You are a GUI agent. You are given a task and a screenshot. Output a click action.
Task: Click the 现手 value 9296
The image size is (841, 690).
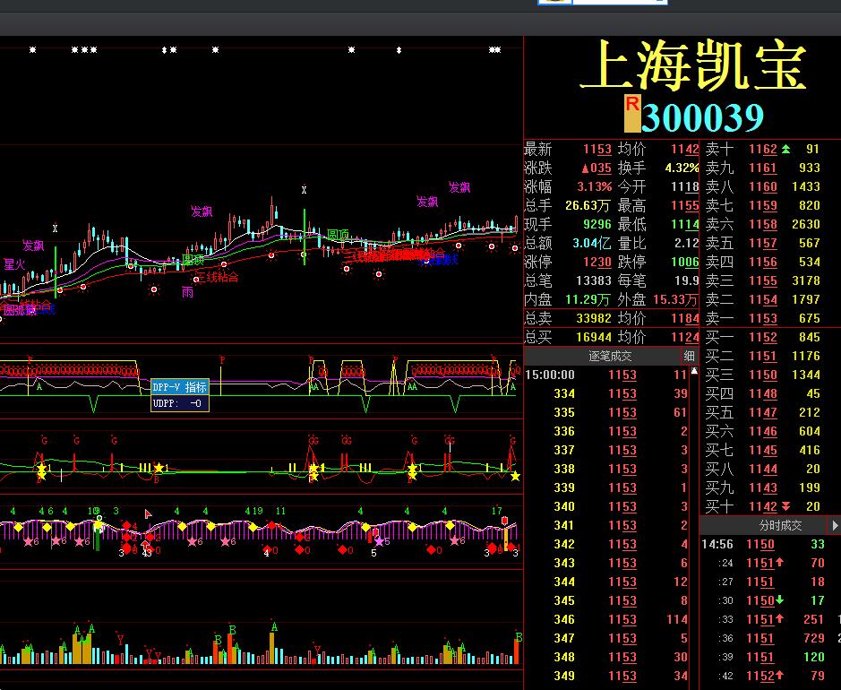tap(597, 224)
